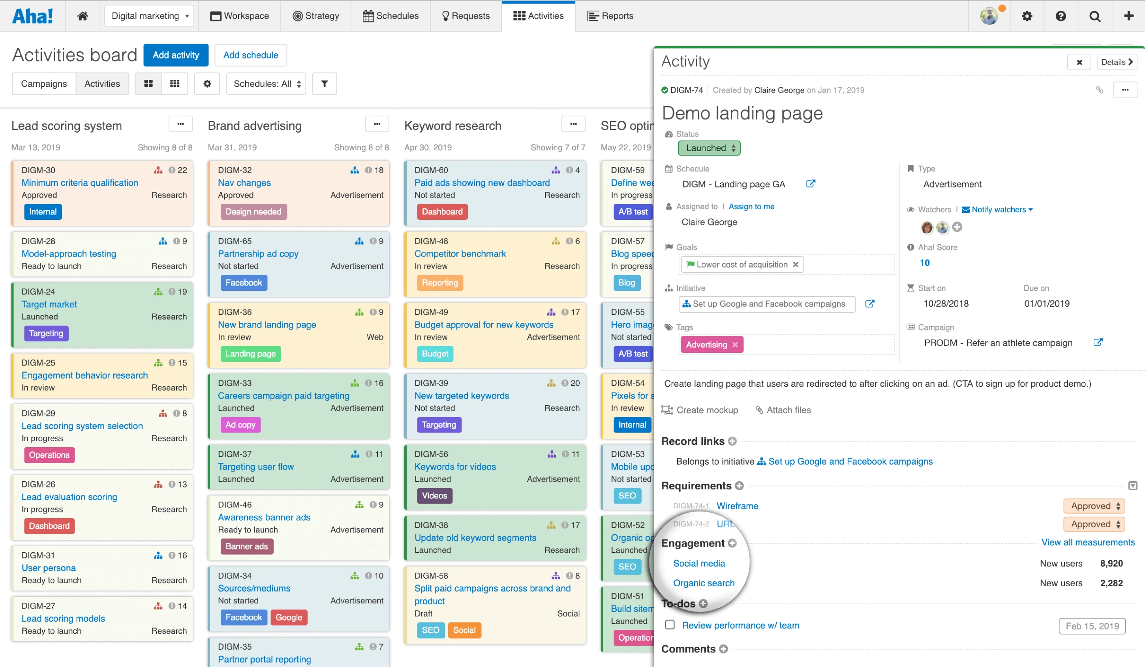Check the Review performance w/ team to-do
Image resolution: width=1145 pixels, height=667 pixels.
(670, 625)
